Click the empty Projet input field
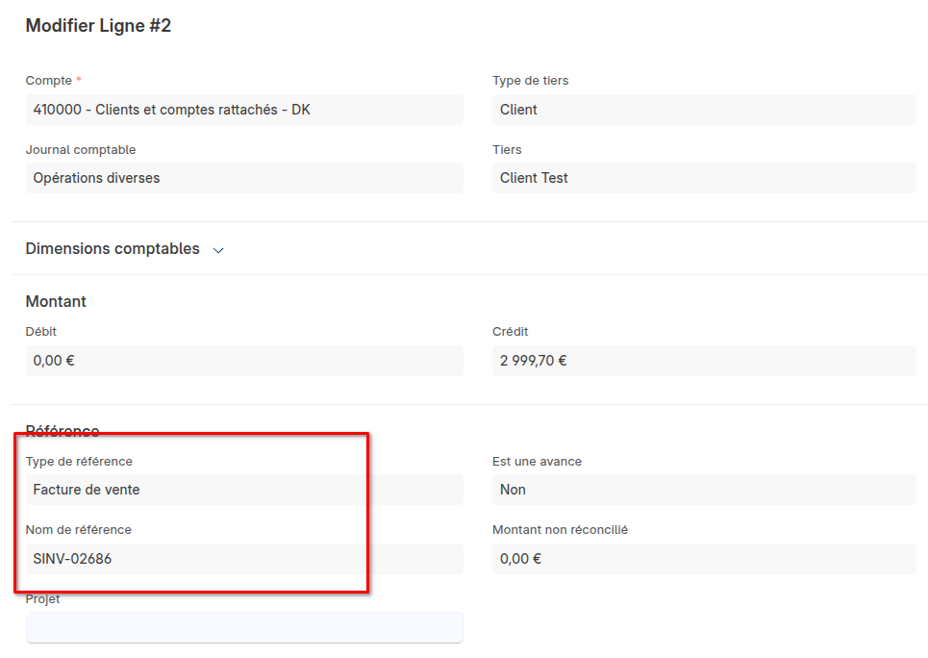 point(243,627)
